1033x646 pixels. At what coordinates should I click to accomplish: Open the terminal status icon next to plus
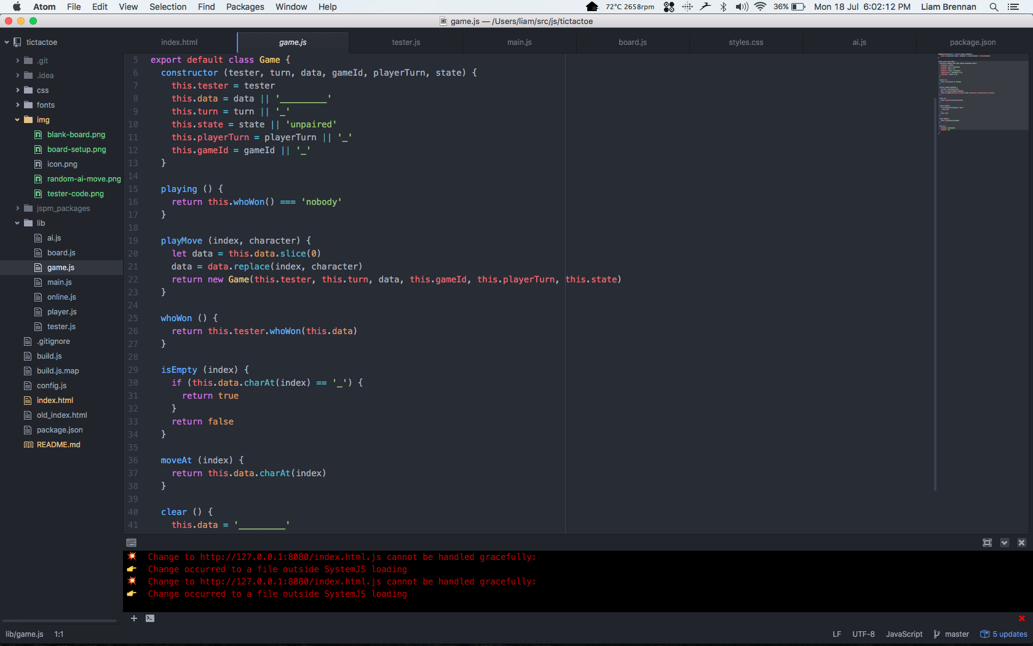150,618
